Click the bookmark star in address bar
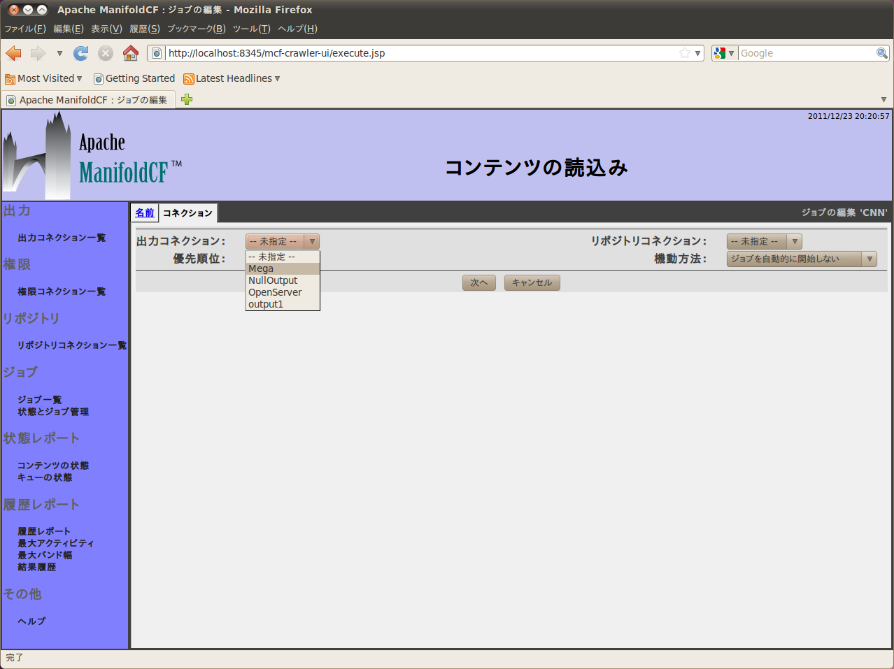Image resolution: width=894 pixels, height=669 pixels. click(684, 53)
